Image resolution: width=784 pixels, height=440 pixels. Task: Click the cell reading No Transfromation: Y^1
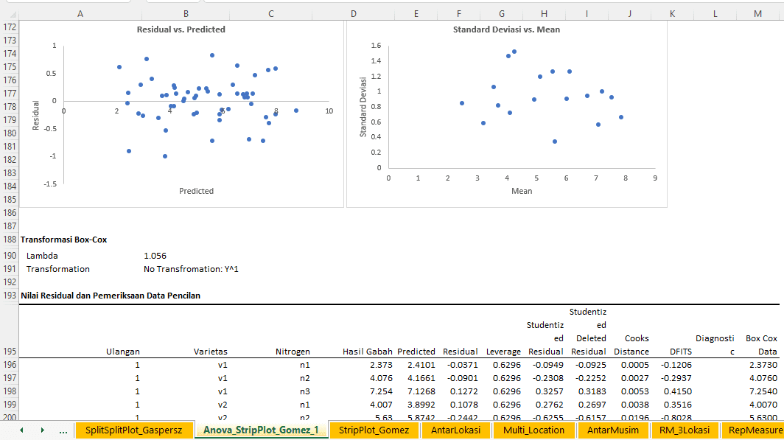192,269
